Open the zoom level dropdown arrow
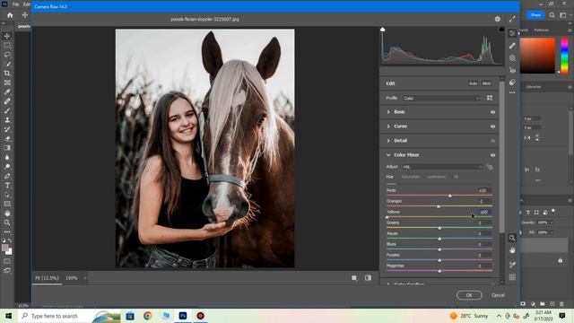Image resolution: width=574 pixels, height=323 pixels. click(x=84, y=278)
